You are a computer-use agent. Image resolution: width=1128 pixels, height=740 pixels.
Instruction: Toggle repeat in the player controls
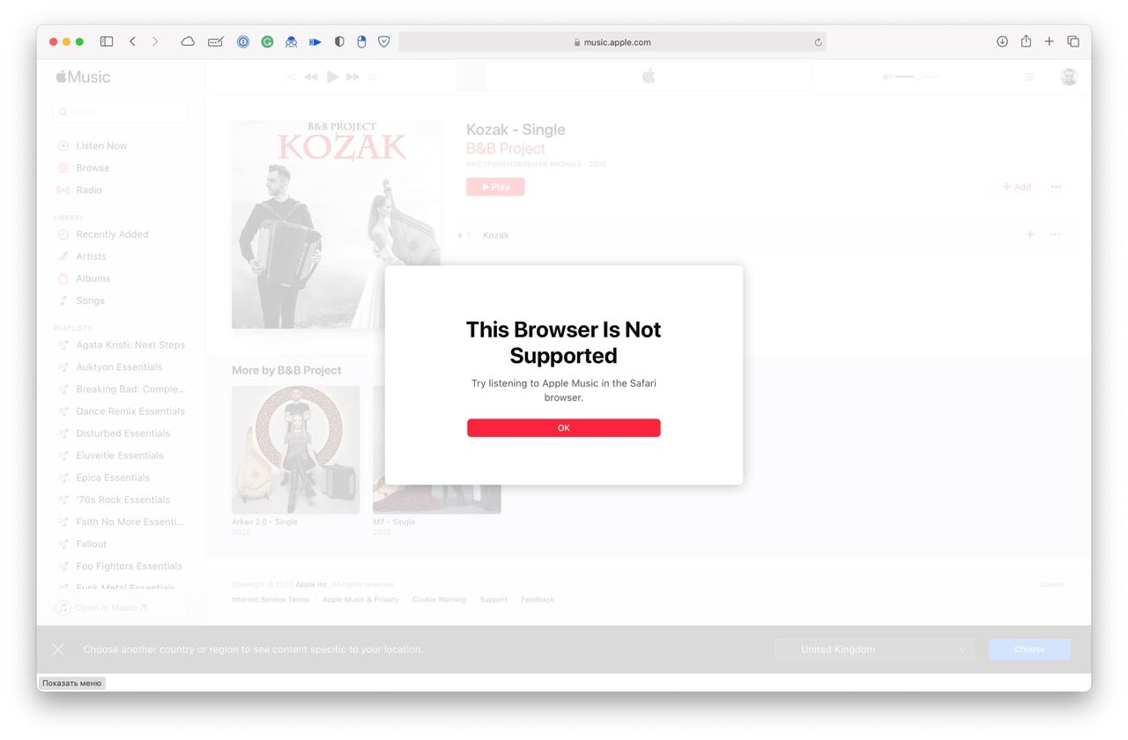[373, 77]
